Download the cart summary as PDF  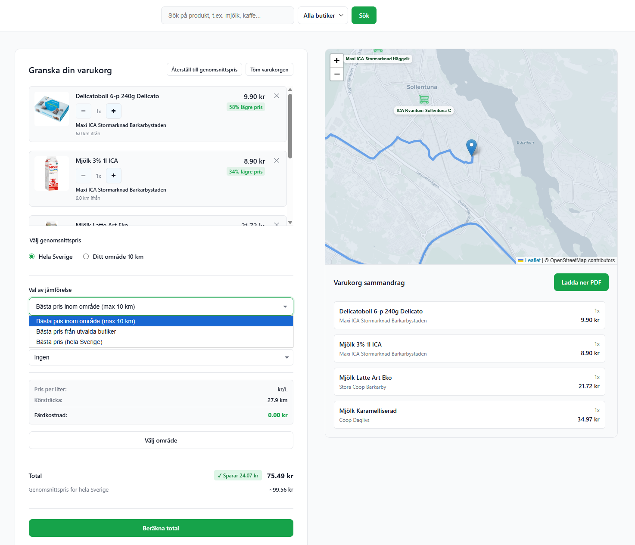coord(581,282)
